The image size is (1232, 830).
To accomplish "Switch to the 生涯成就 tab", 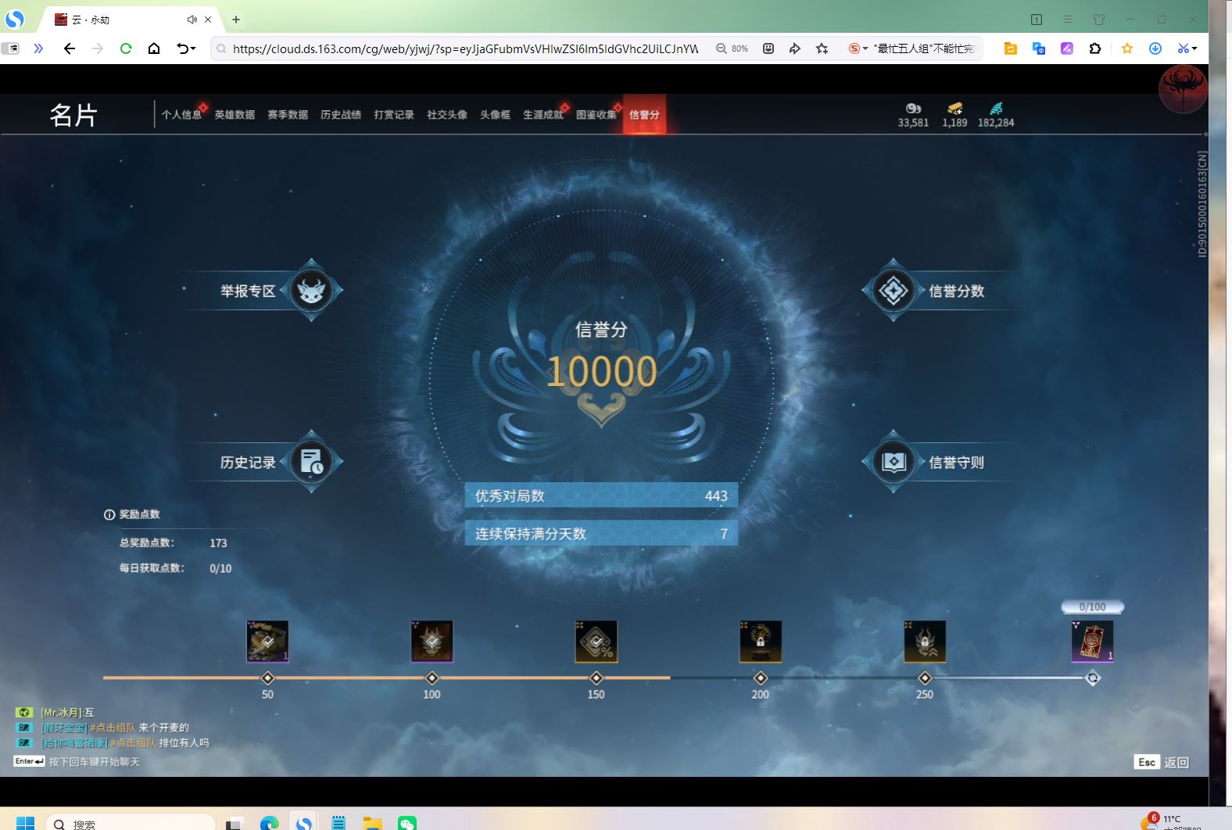I will click(x=543, y=114).
